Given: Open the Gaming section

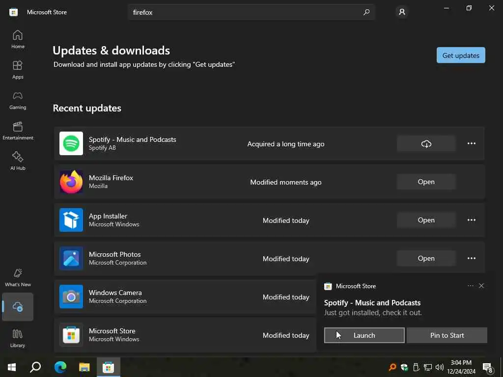Looking at the screenshot, I should pyautogui.click(x=18, y=100).
